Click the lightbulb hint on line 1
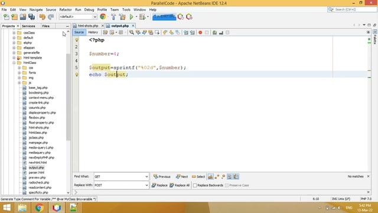378x213 pixels. click(x=77, y=40)
